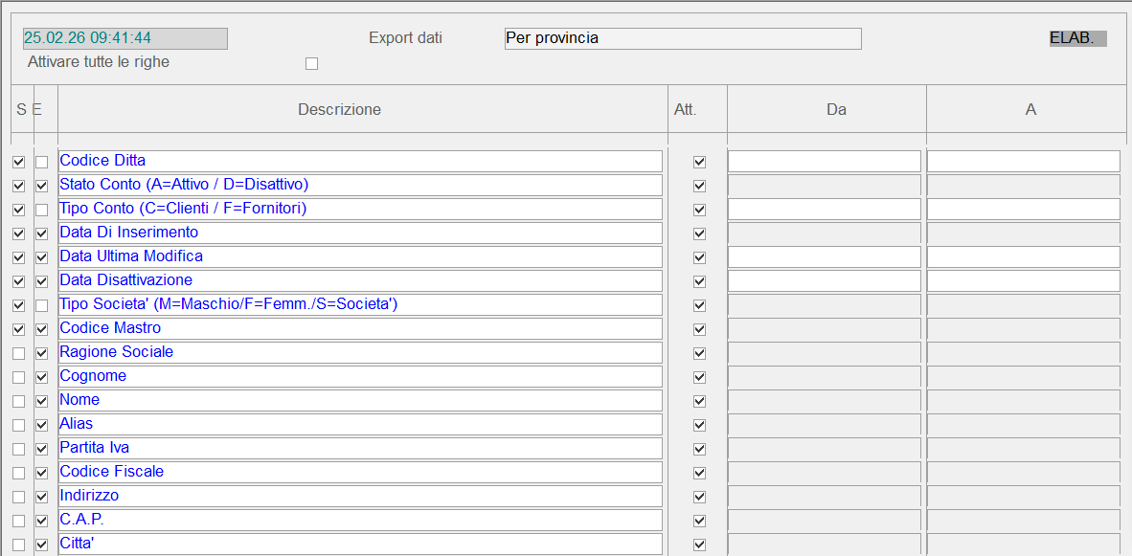Enable the 'Attivare tutte le righe' checkbox
This screenshot has height=556, width=1132.
(x=311, y=64)
